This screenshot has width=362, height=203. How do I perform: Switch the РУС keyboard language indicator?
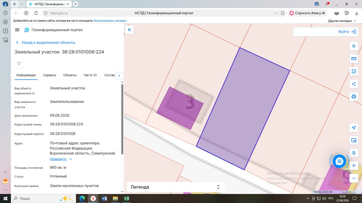pyautogui.click(x=331, y=199)
